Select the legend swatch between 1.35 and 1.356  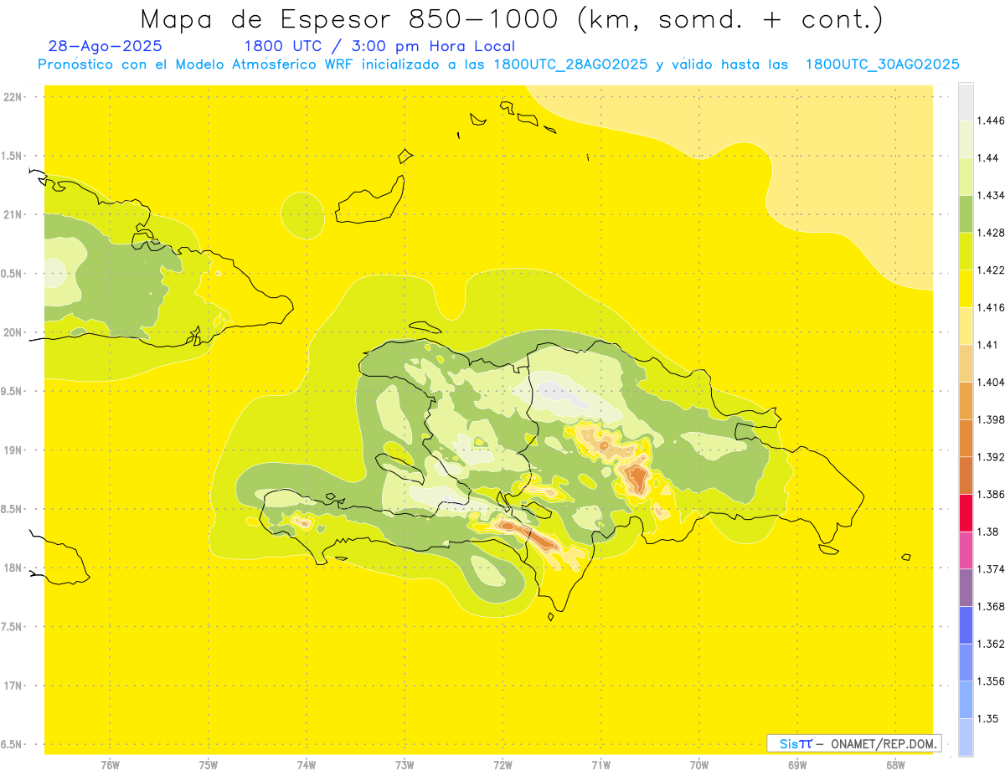point(966,700)
